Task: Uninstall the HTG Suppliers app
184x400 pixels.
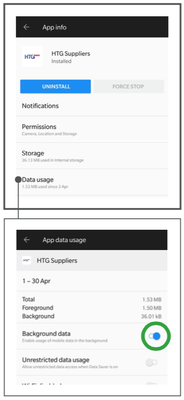Action: [x=56, y=86]
